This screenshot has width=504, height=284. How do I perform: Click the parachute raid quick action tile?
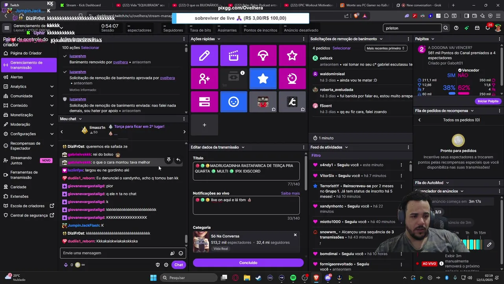pyautogui.click(x=263, y=55)
